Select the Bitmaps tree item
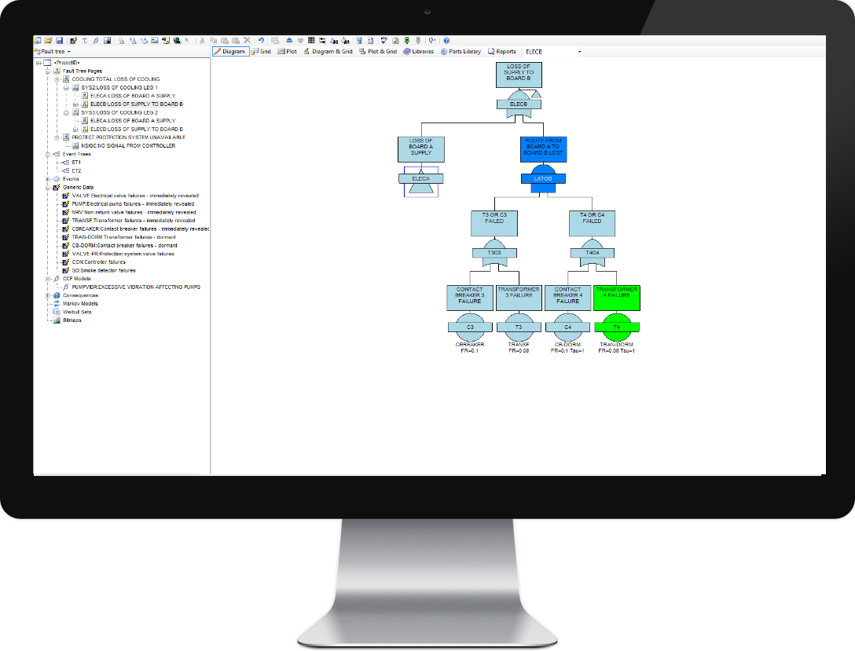This screenshot has height=651, width=855. point(72,320)
